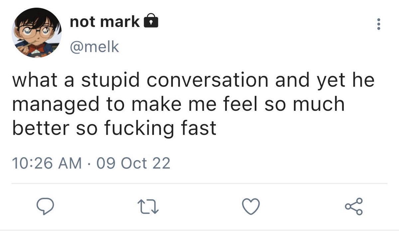Viewport: 399px width, 236px height.
Task: Open the anime profile avatar picture
Action: coord(37,33)
